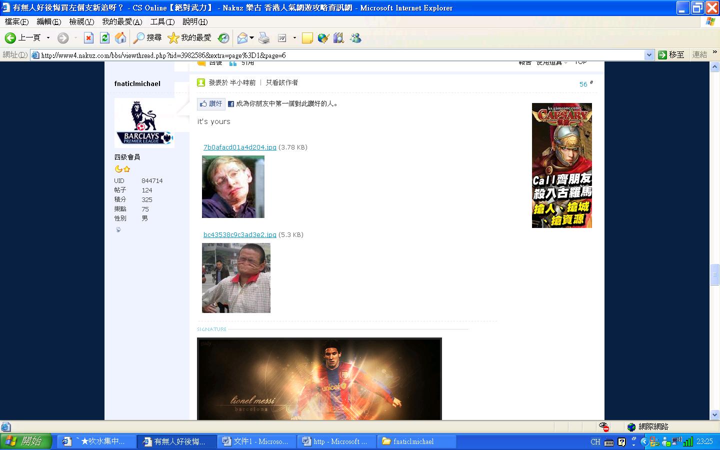Viewport: 720px width, 450px height.
Task: Click the address bar URL field
Action: tap(341, 55)
